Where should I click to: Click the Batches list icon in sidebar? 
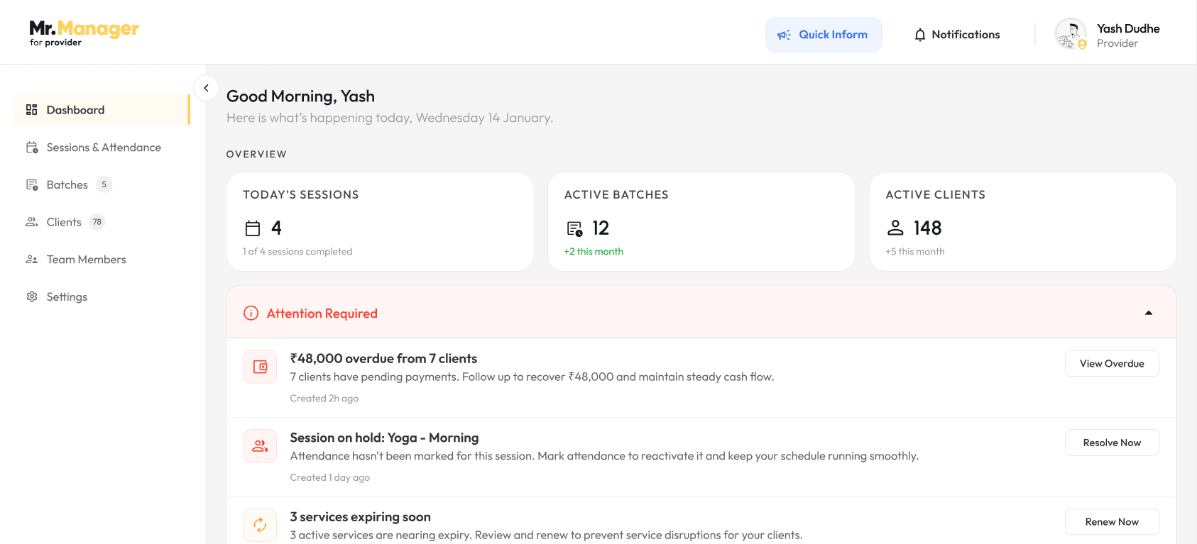coord(32,185)
